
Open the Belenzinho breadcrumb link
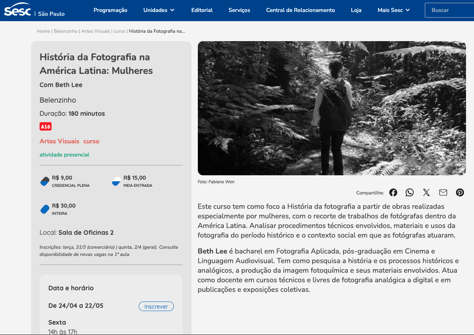point(66,31)
